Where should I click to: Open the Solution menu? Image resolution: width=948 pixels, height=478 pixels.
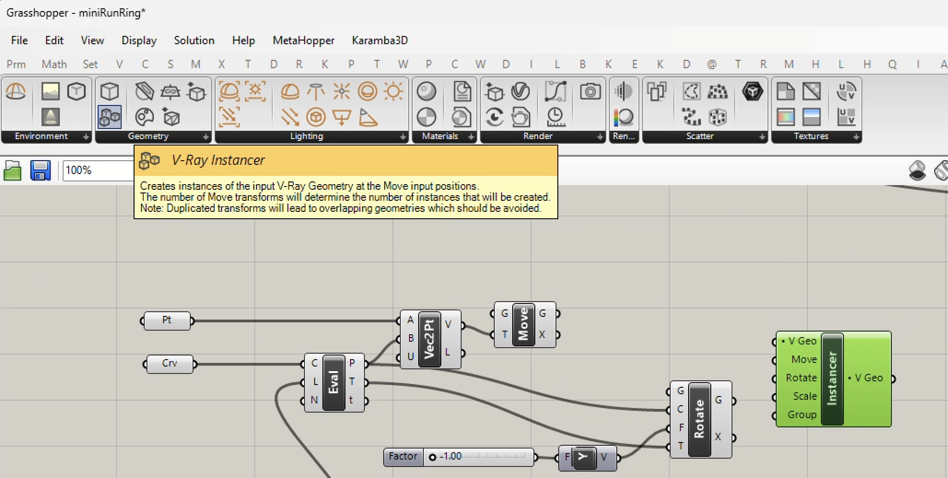194,41
